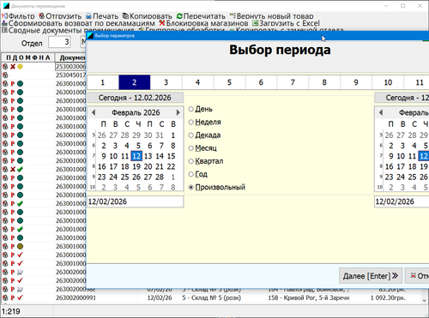429x318 pixels.
Task: Select day 20 in left calendar
Action: (x=148, y=166)
